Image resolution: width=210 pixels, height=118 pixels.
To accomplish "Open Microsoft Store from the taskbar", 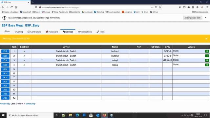I will click(x=91, y=115).
